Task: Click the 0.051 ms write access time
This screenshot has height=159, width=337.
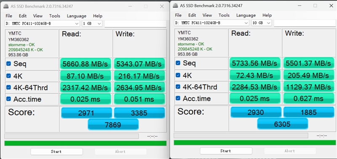Action: 139,99
